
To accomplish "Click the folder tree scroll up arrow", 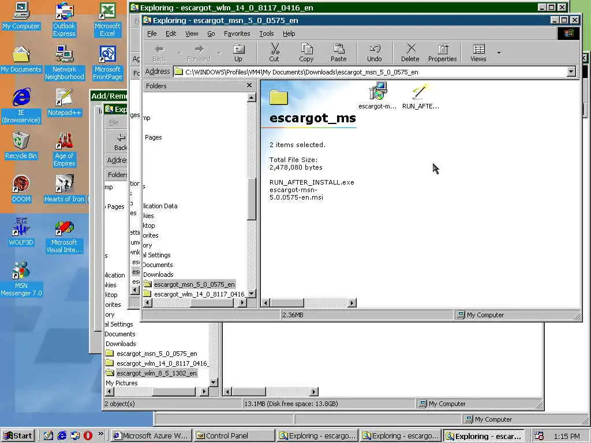I will pos(252,97).
